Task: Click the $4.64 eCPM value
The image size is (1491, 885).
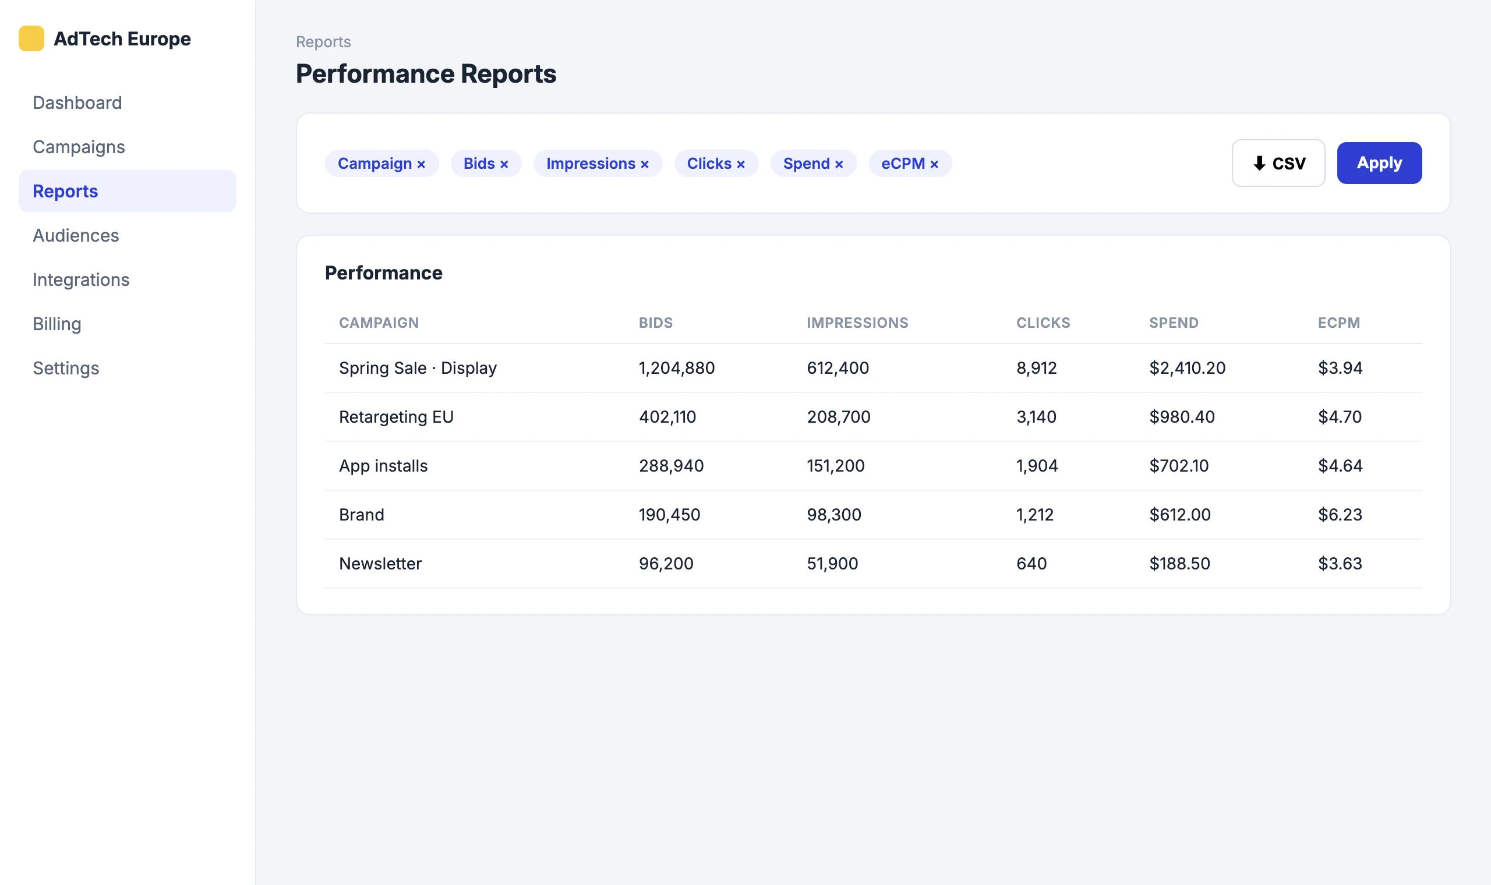Action: pos(1340,466)
